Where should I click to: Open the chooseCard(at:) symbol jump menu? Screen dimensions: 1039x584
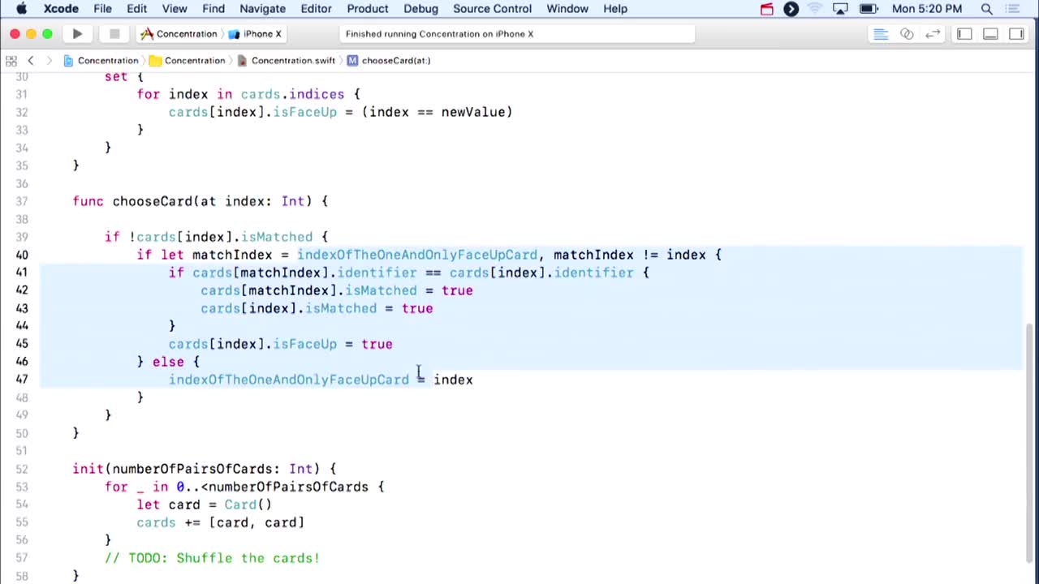point(395,61)
